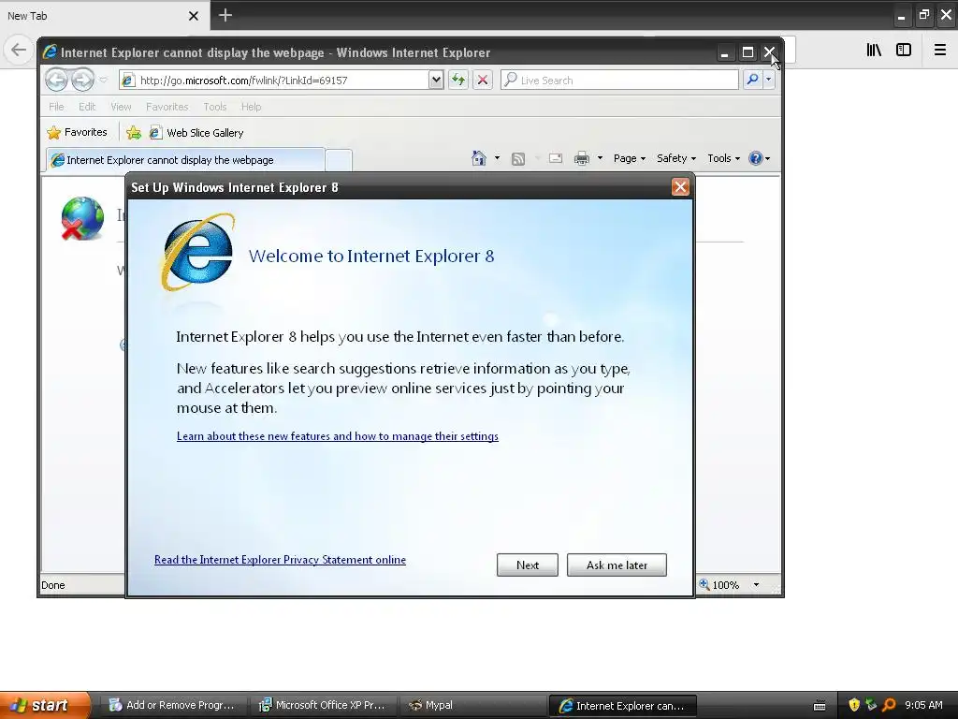Click the orange magnifier tray icon

tap(889, 705)
